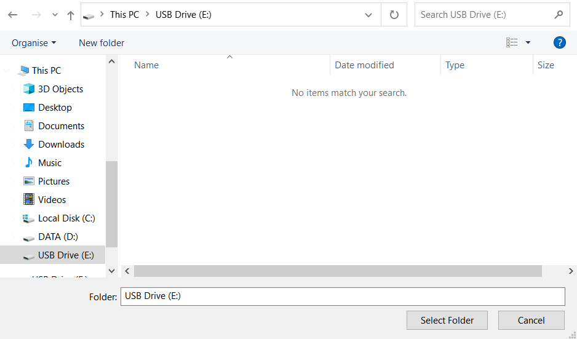577x339 pixels.
Task: Click the Cancel button
Action: pos(531,320)
